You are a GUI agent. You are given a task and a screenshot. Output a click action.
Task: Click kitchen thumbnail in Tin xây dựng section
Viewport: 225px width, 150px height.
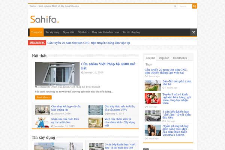[x=96, y=146]
